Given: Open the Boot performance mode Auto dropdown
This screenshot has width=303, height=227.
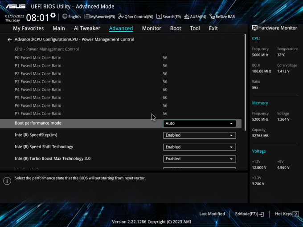Looking at the screenshot, I should [x=200, y=123].
